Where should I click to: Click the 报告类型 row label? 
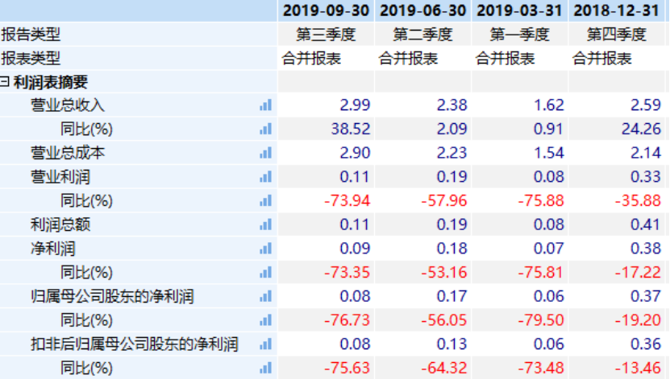point(31,34)
